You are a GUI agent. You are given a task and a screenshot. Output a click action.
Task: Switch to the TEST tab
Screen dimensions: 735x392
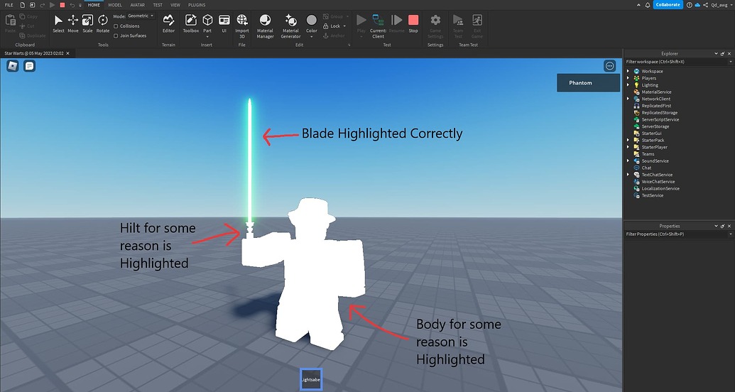(158, 5)
